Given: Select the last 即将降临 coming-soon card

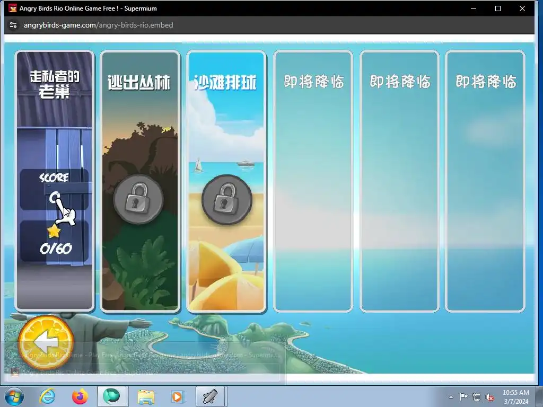Looking at the screenshot, I should point(485,181).
